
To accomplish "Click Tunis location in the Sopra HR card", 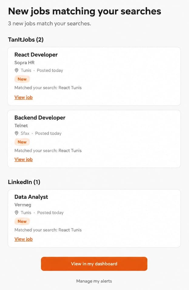I will (x=26, y=70).
